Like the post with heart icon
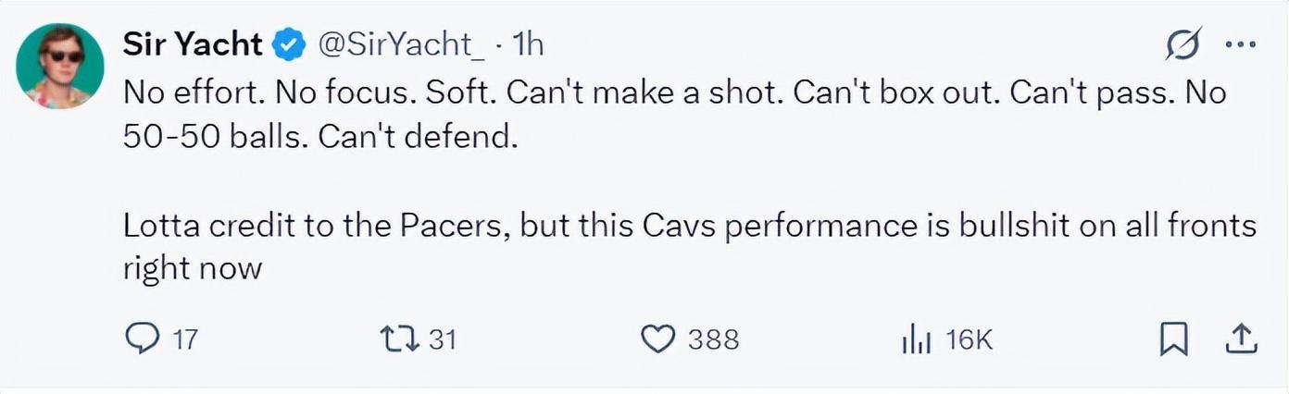 [x=657, y=340]
